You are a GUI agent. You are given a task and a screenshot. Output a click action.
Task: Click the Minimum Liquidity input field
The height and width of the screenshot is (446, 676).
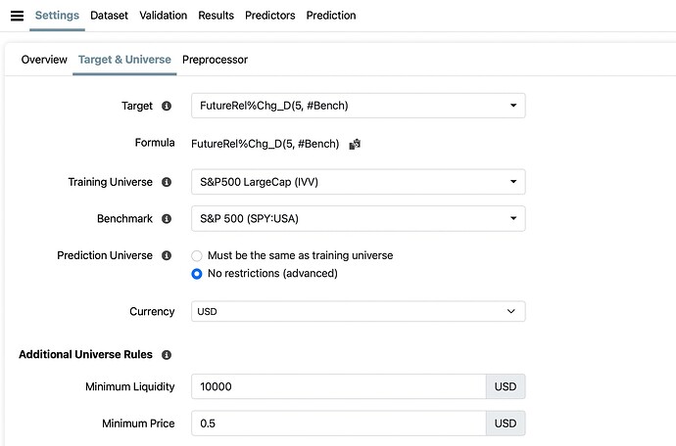click(338, 386)
